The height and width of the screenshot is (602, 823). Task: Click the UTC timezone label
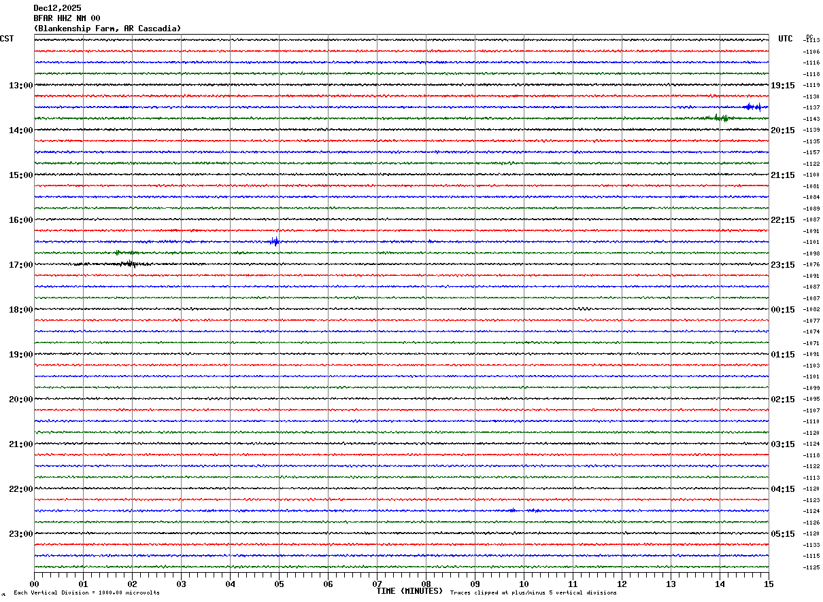click(x=786, y=39)
